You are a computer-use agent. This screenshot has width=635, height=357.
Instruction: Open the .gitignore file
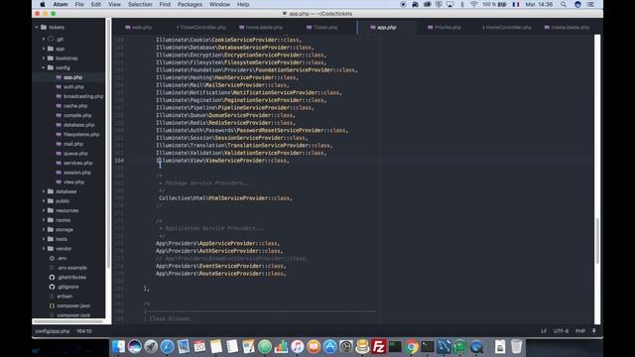(x=68, y=287)
